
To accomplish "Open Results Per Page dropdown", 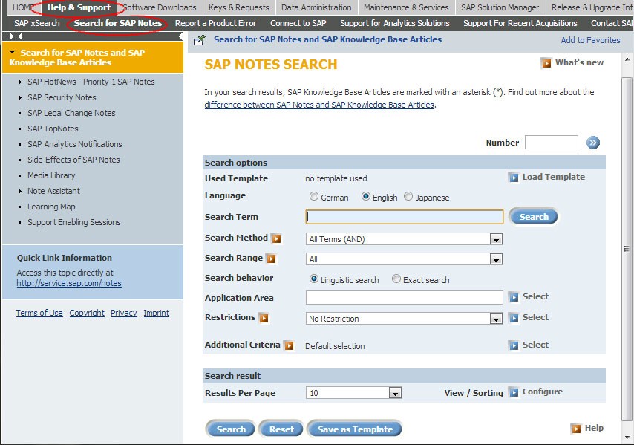I will [x=395, y=393].
